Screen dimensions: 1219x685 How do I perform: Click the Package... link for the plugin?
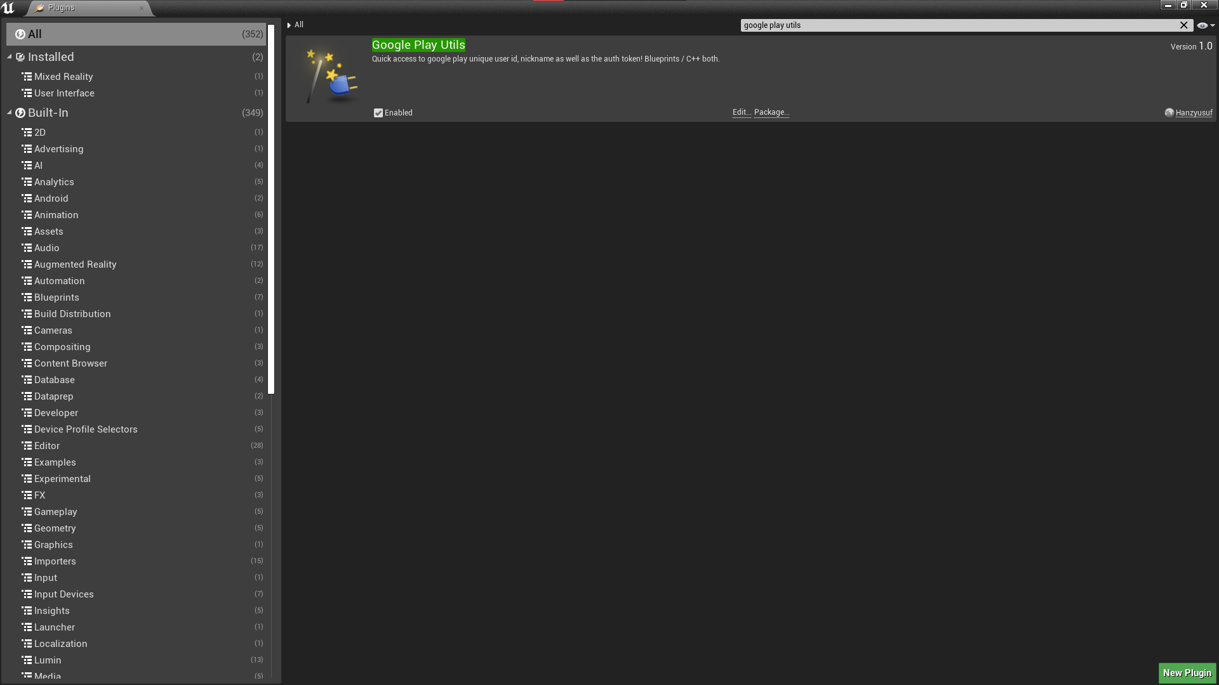771,112
